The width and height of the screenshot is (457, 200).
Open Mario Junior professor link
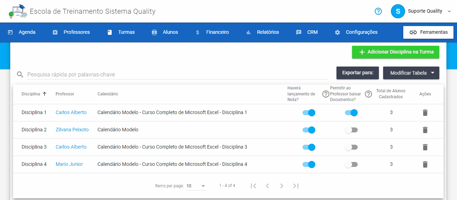point(69,164)
